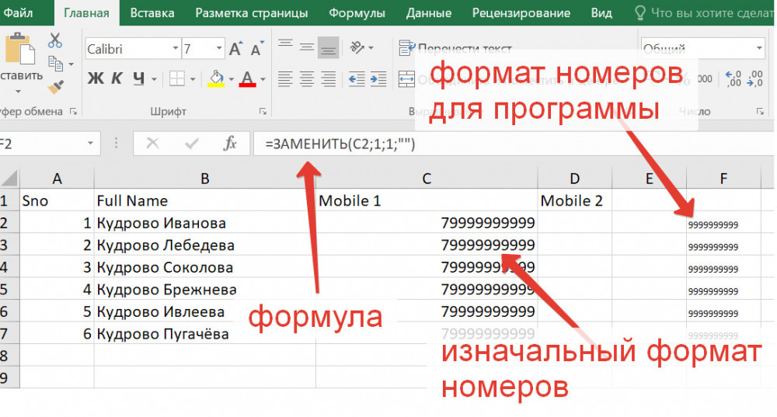
Task: Open the Рецензирование tab
Action: pos(521,13)
